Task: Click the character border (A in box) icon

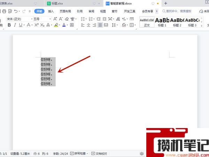Action: pos(72,25)
